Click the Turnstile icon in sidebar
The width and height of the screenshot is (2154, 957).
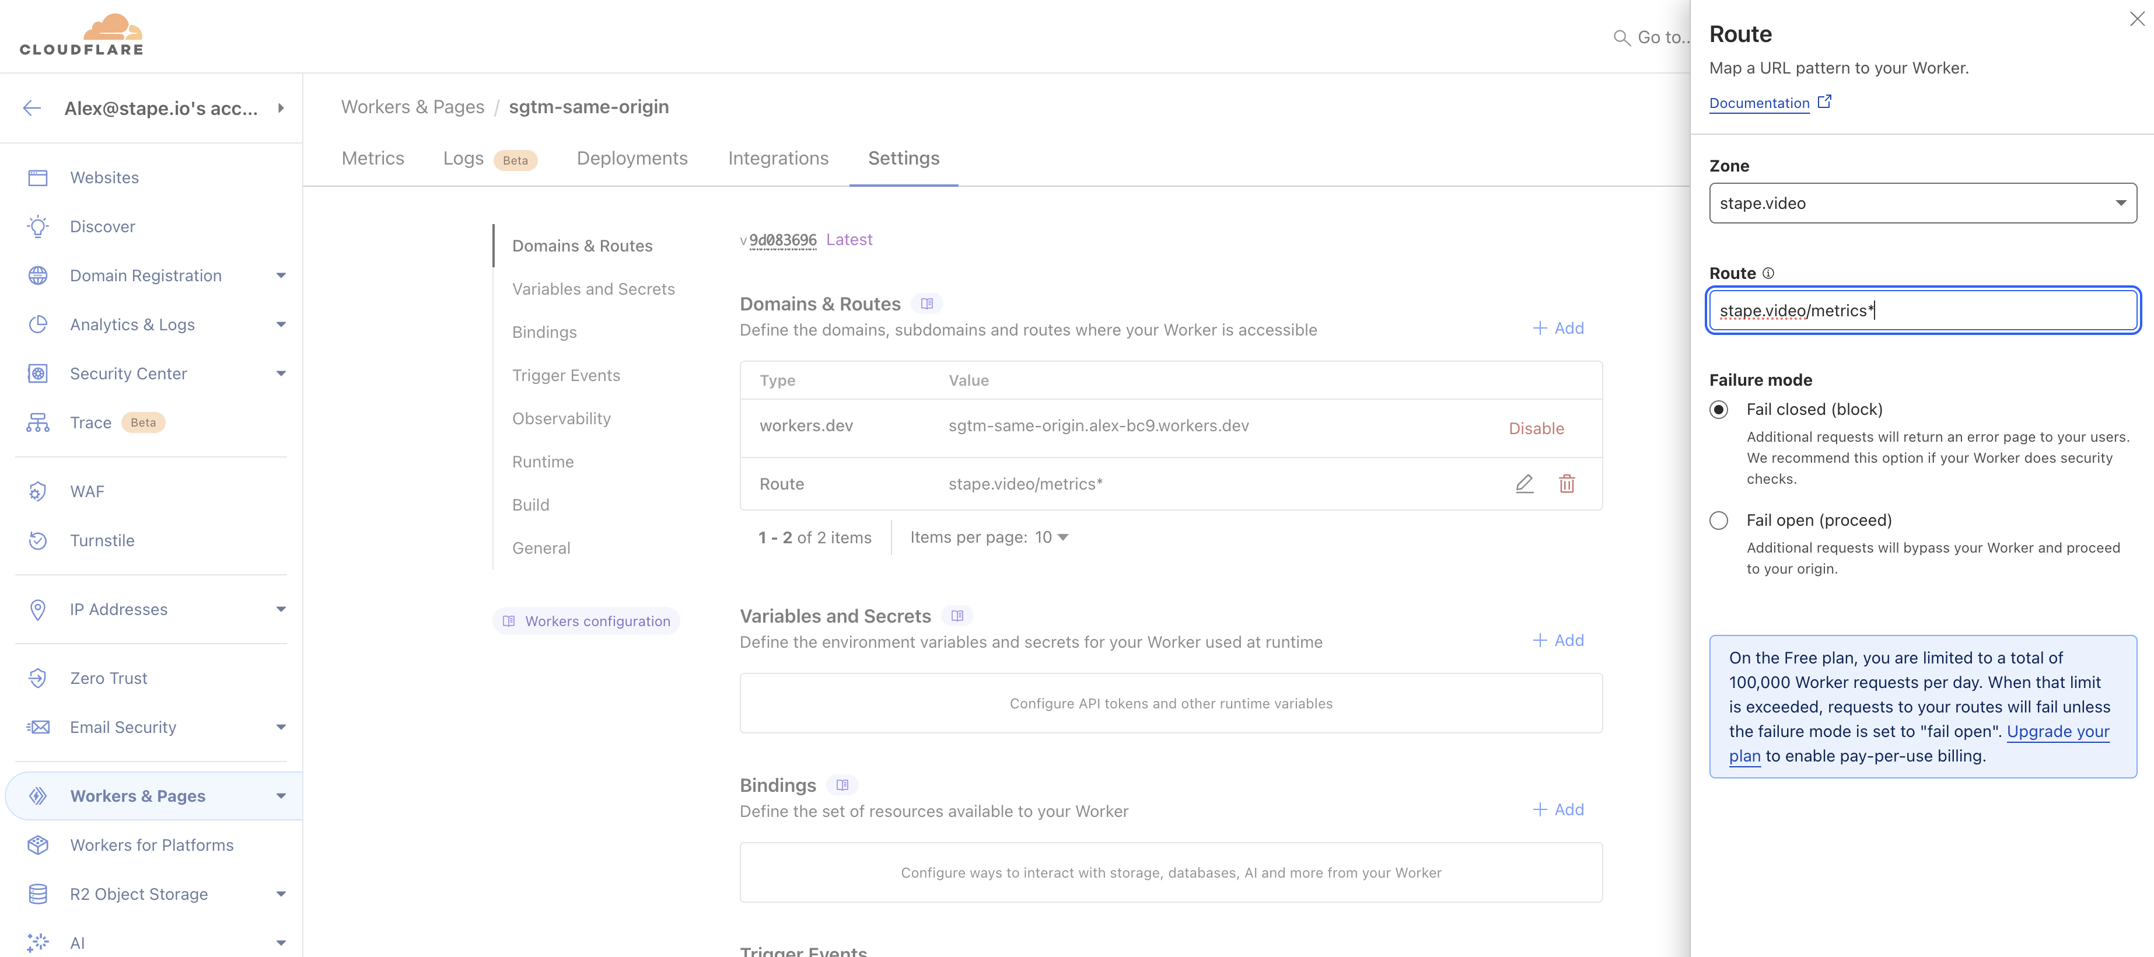37,540
